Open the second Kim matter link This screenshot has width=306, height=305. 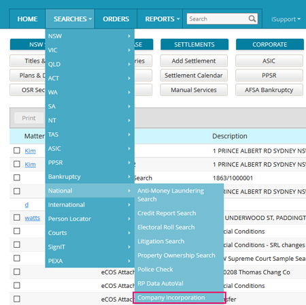click(30, 165)
